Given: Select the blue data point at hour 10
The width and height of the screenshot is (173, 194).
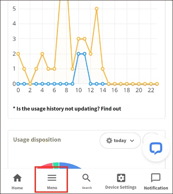Looking at the screenshot, I should (79, 54).
